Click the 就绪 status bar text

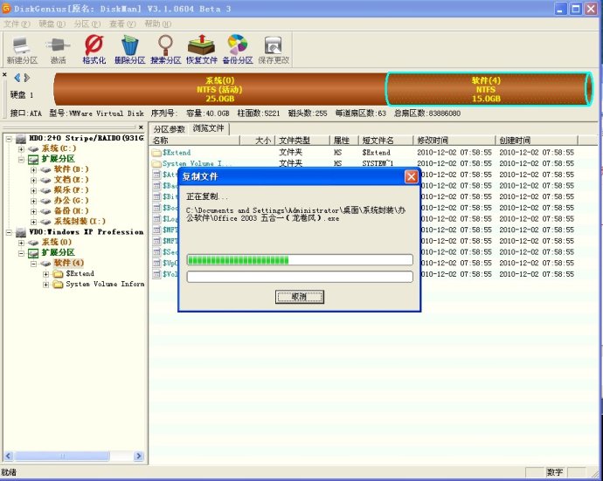click(x=9, y=472)
